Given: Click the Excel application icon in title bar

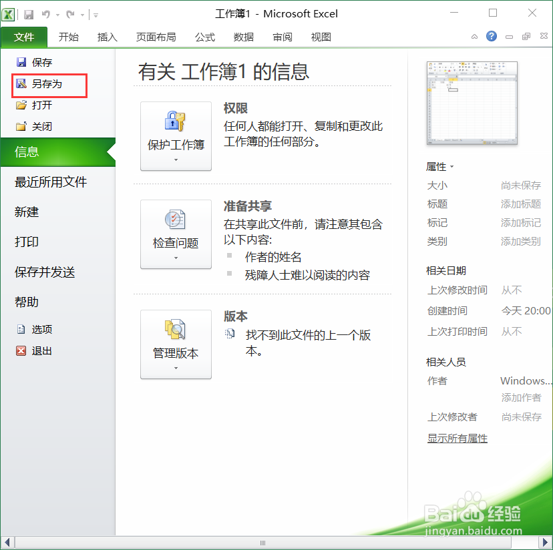Looking at the screenshot, I should click(8, 15).
